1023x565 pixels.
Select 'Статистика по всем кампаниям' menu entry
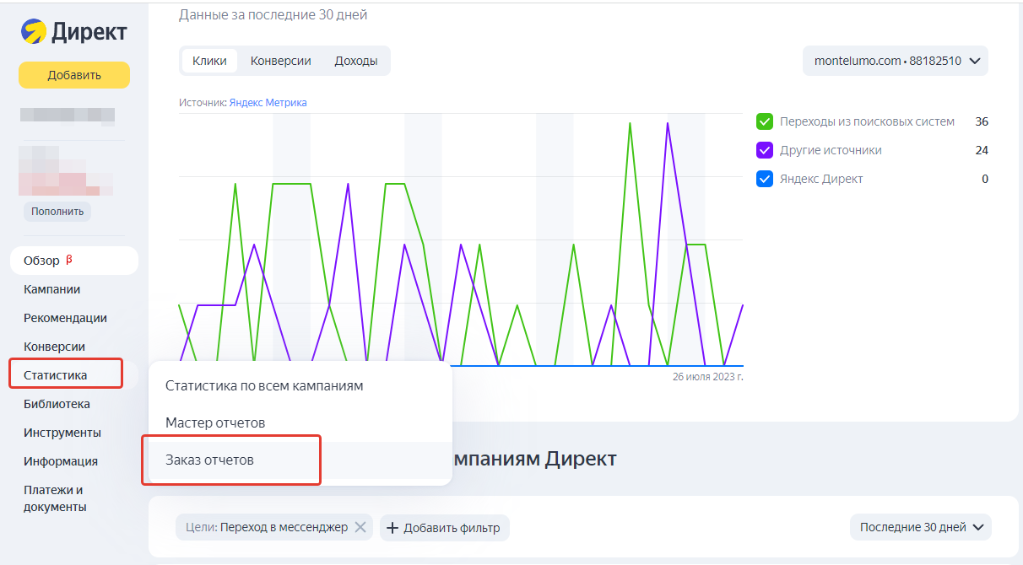tap(300, 385)
